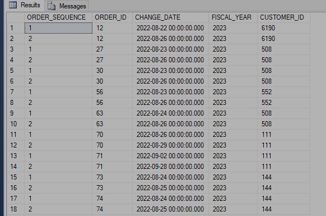Select all via top-left grid corner cell
Viewport: 326px width, 216px height.
coord(16,17)
